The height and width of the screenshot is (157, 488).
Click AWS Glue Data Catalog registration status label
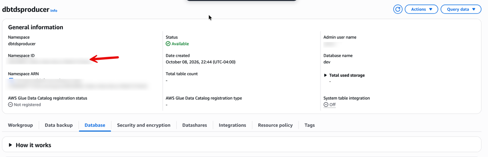coord(48,98)
